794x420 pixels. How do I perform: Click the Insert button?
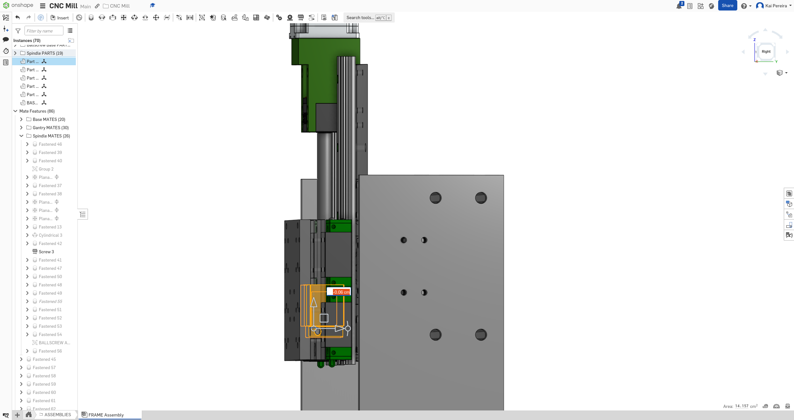tap(60, 17)
